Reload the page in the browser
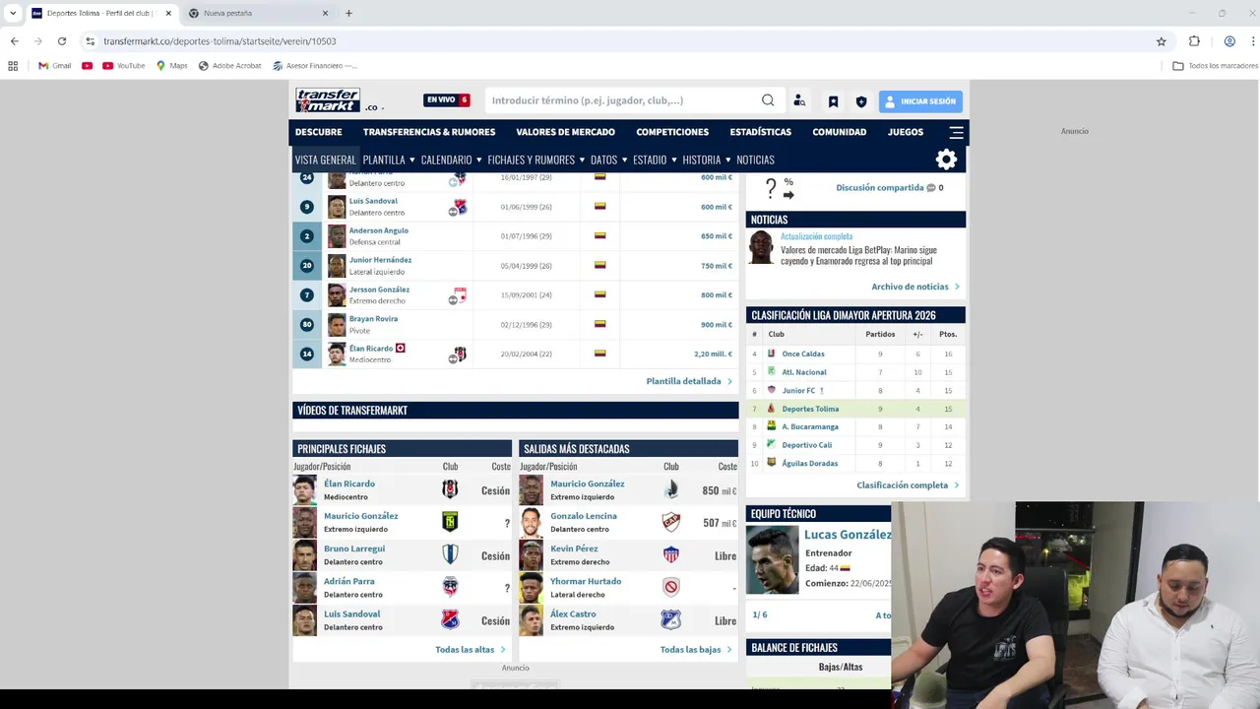The height and width of the screenshot is (709, 1260). pos(62,41)
